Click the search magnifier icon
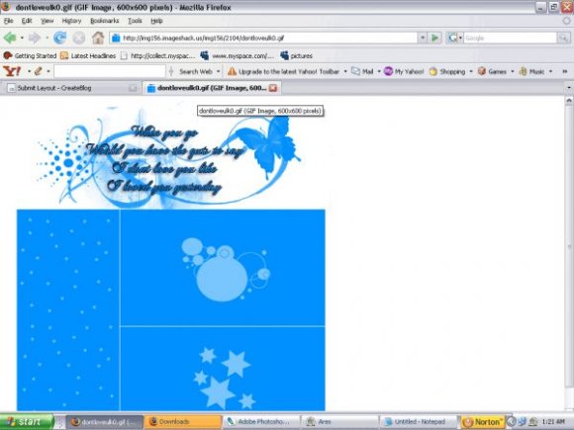The width and height of the screenshot is (574, 430). point(564,38)
